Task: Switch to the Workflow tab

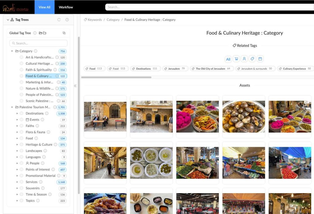Action: [x=66, y=7]
